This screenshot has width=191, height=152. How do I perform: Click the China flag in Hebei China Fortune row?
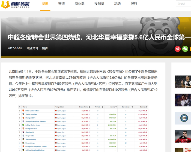tap(56, 111)
